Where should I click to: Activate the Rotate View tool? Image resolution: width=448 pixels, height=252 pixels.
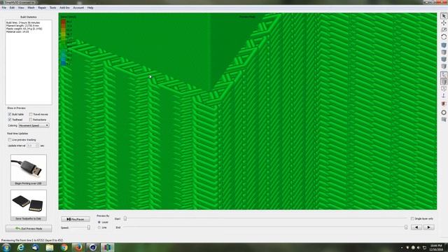tap(444, 37)
